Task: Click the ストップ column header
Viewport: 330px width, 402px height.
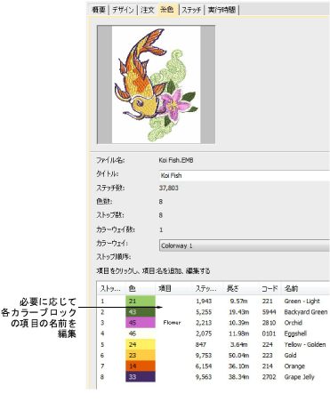Action: coord(111,288)
